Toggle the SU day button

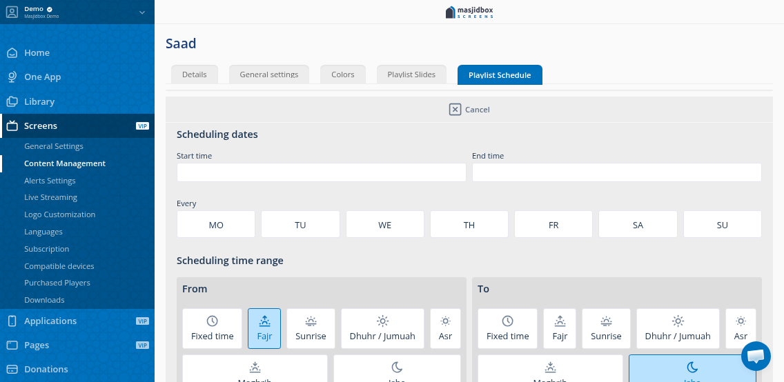[x=723, y=224]
